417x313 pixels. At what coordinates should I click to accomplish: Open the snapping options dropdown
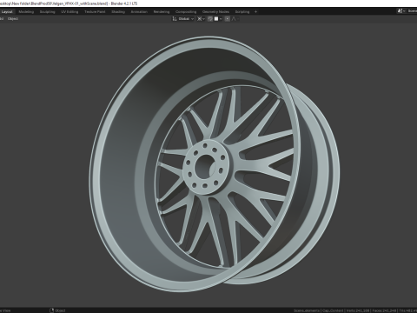(218, 19)
